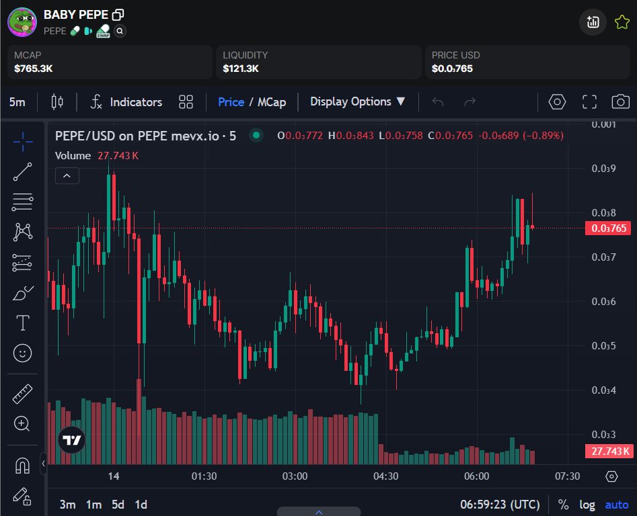Screen dimensions: 637x516
Task: Click the PRICE USD value card
Action: click(x=527, y=62)
